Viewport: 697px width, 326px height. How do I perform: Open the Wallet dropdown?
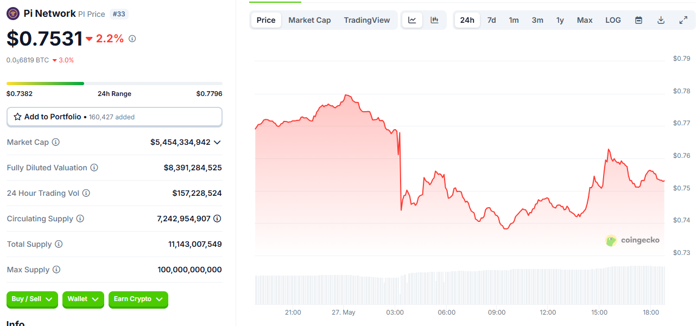(83, 299)
